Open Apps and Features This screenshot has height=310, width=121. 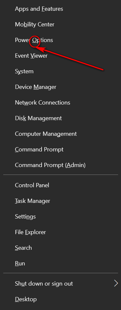click(x=60, y=9)
